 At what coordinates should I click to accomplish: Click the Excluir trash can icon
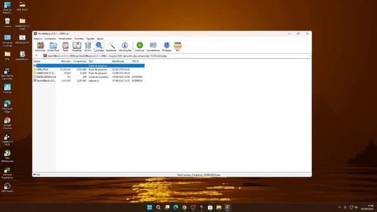(88, 47)
